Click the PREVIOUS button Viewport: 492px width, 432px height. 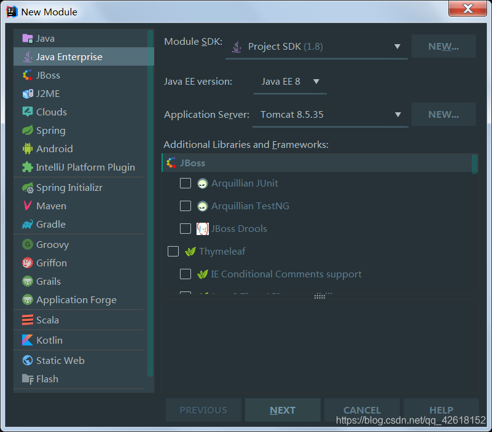(203, 410)
